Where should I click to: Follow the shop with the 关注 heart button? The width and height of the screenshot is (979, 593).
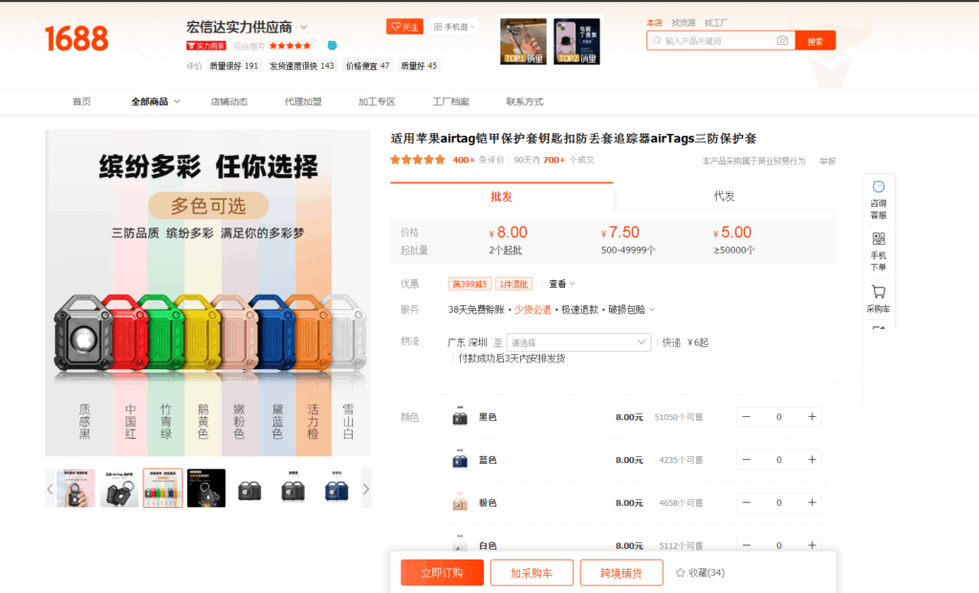click(404, 27)
